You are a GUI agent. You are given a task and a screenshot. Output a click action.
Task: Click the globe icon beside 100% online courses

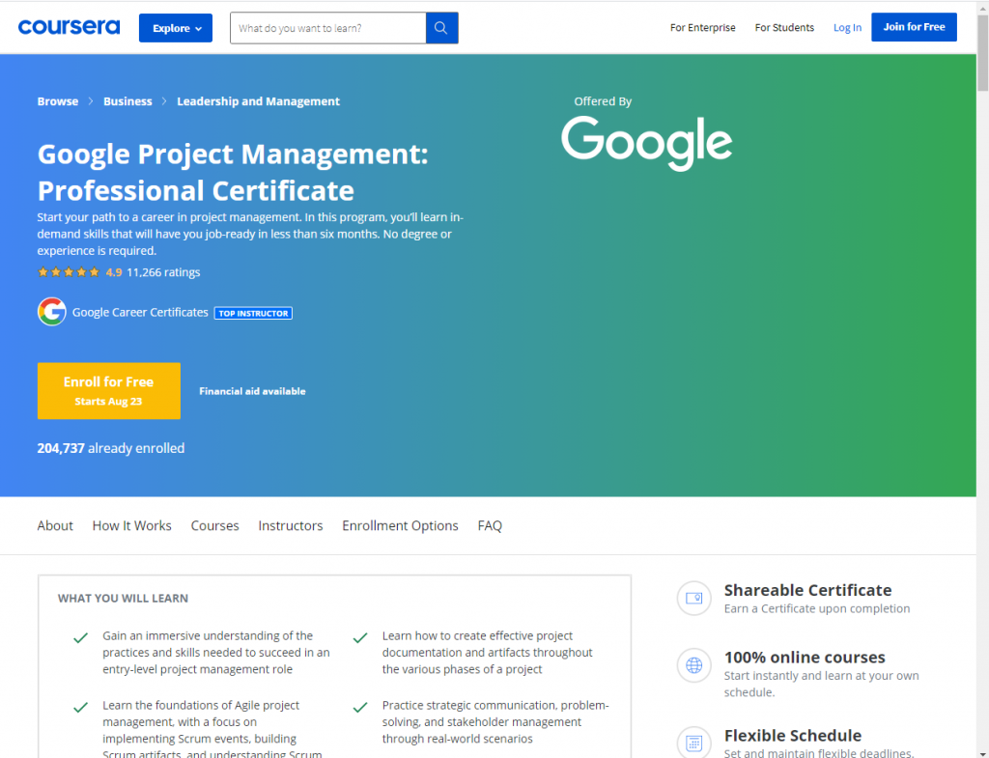693,665
